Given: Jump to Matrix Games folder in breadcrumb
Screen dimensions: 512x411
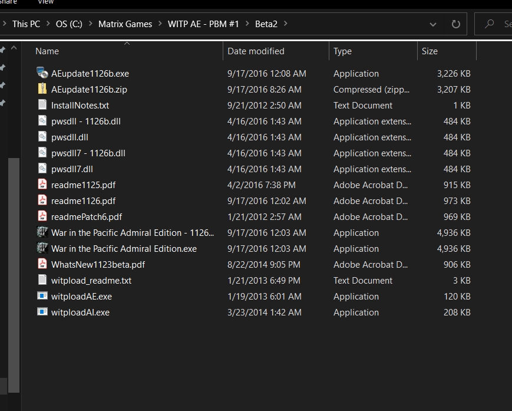Looking at the screenshot, I should point(125,24).
